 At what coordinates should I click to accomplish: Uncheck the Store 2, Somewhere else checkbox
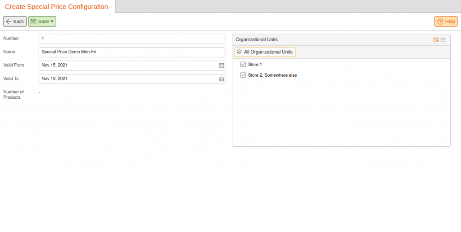point(243,75)
